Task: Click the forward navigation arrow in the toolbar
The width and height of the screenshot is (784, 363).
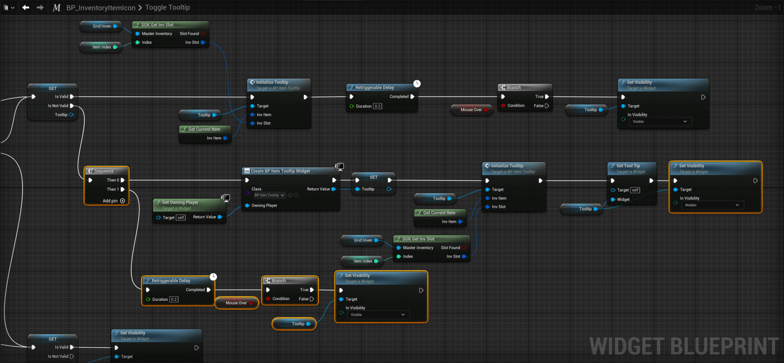Action: click(x=40, y=7)
